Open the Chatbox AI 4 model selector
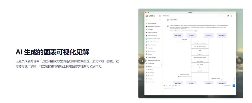Viewport: 252px width, 103px height. 227,86
